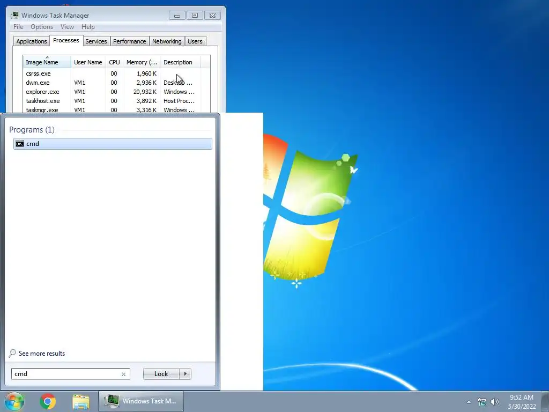Click the volume speaker tray icon
The image size is (549, 412).
tap(495, 402)
